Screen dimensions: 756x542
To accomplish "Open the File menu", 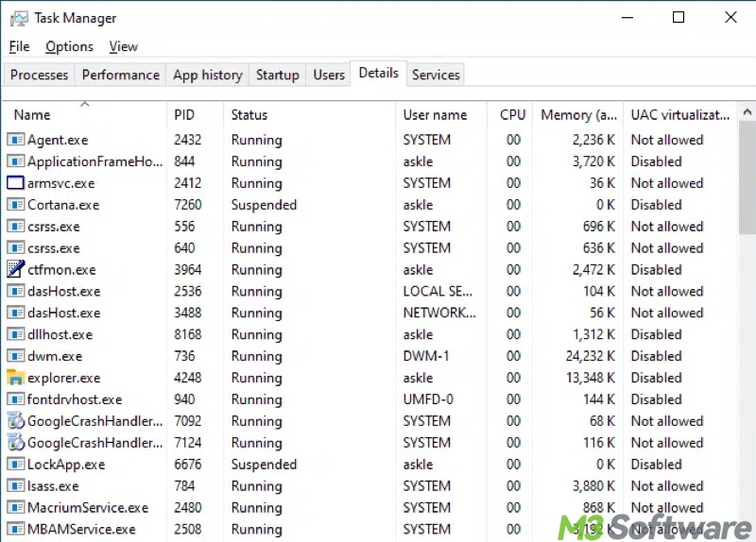I will [19, 46].
